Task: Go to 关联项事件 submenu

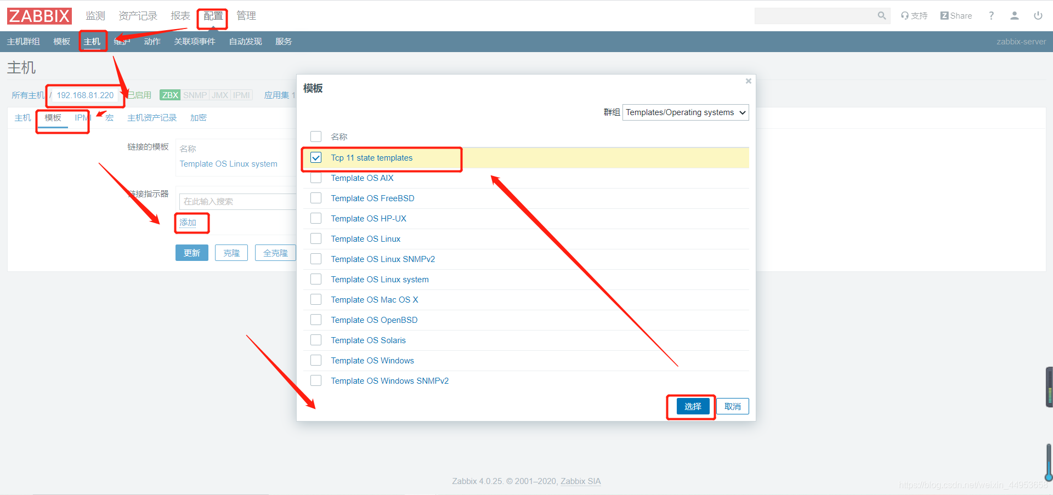Action: point(195,42)
